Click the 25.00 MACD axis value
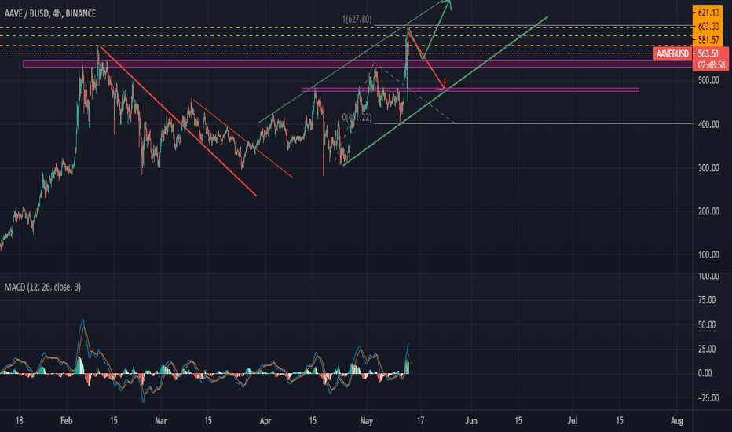 [x=707, y=349]
